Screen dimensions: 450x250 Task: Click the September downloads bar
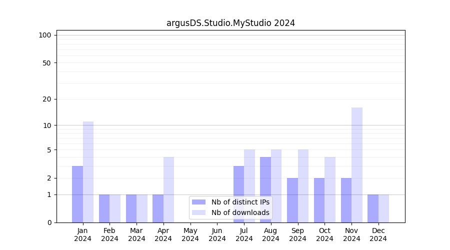pyautogui.click(x=303, y=186)
